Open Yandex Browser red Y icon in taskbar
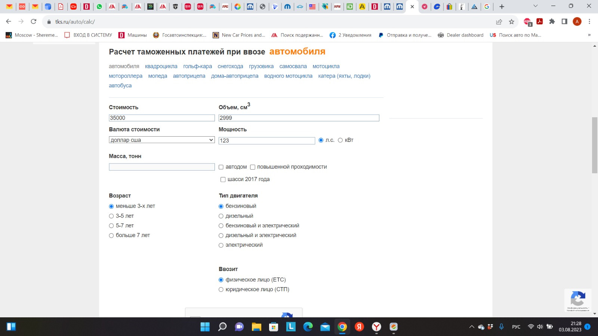 376,327
